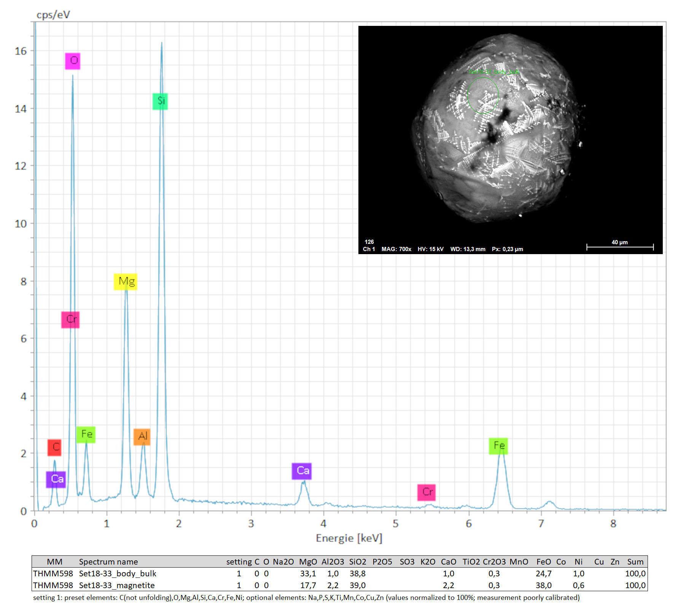
Task: Select the Set18-33_body_bulk table row name
Action: point(118,574)
